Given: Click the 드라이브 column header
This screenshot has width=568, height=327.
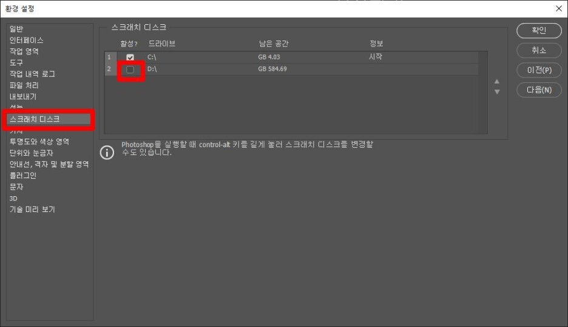Looking at the screenshot, I should coord(162,44).
